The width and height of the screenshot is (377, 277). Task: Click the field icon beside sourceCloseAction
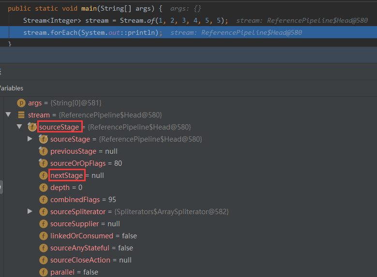[x=43, y=260]
